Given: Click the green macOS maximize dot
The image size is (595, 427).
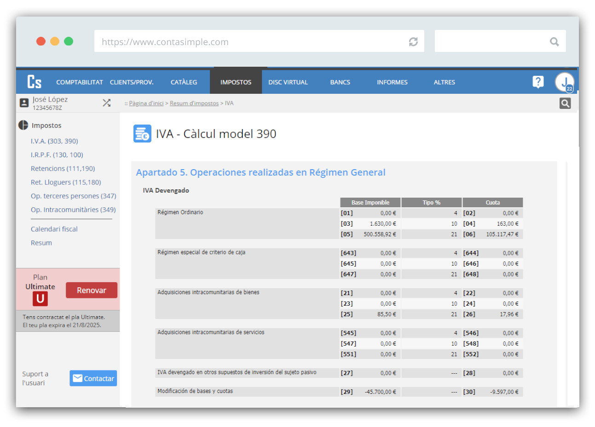Looking at the screenshot, I should [69, 41].
